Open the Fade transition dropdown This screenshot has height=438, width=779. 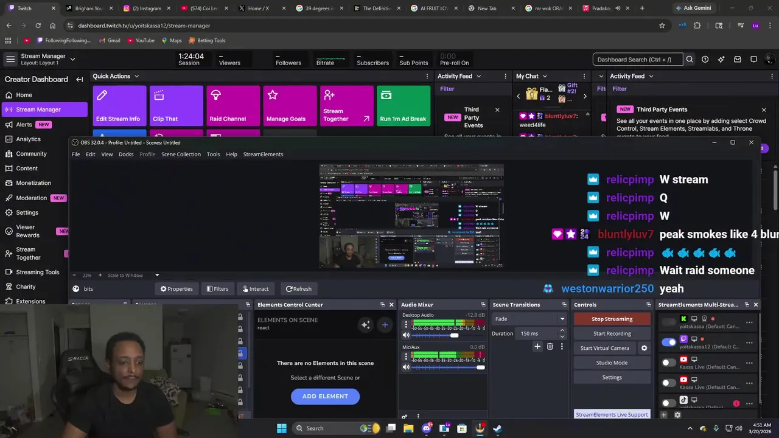pos(529,319)
